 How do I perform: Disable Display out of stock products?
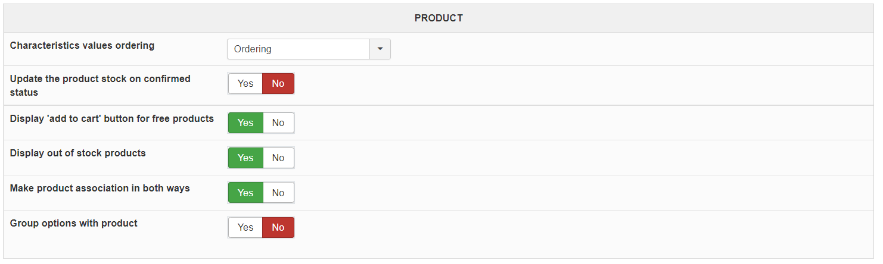point(278,158)
